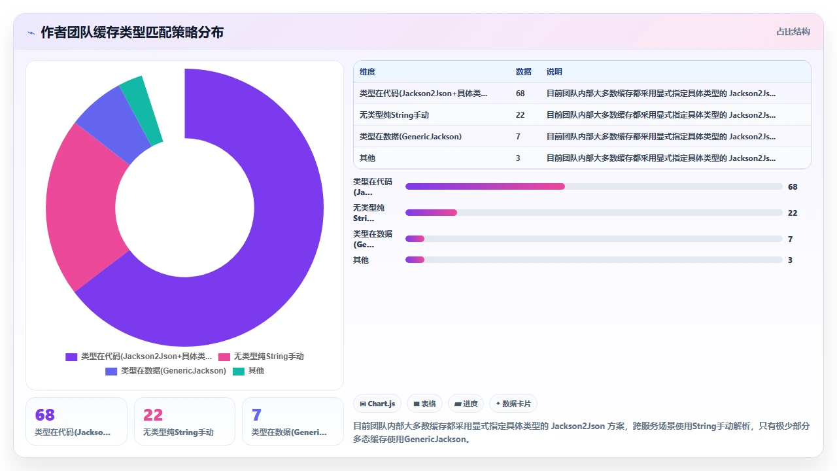837x471 pixels.
Task: Click the progress value 68 at bar end
Action: 793,186
